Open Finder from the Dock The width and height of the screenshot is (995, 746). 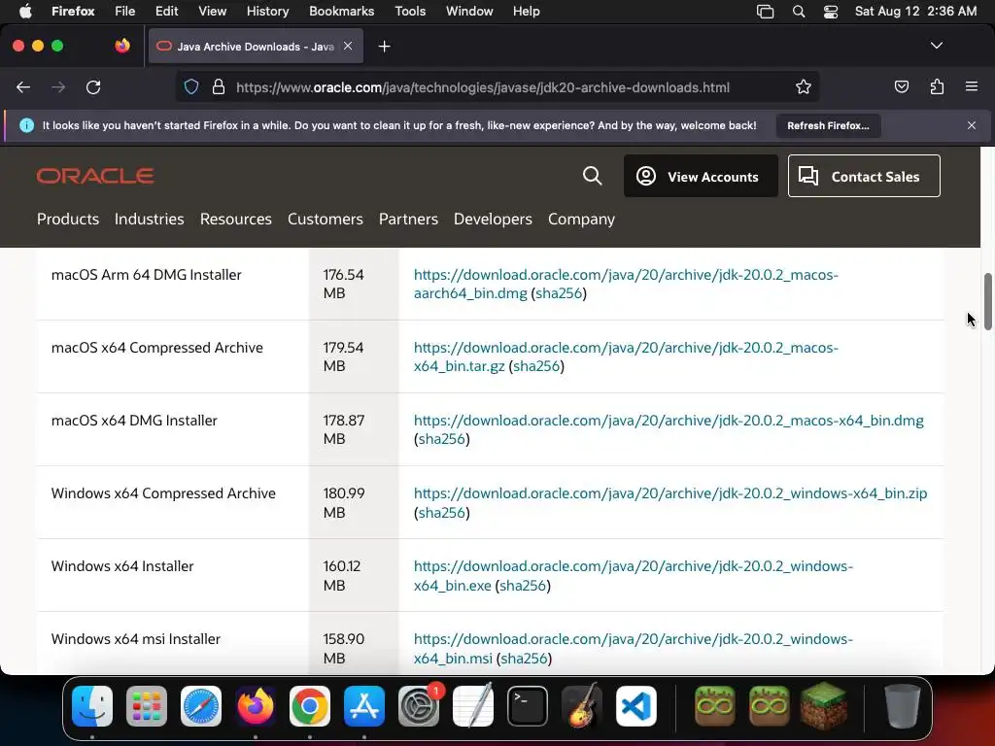point(92,705)
